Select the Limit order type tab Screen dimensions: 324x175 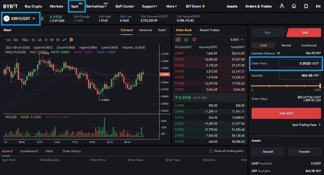point(263,45)
